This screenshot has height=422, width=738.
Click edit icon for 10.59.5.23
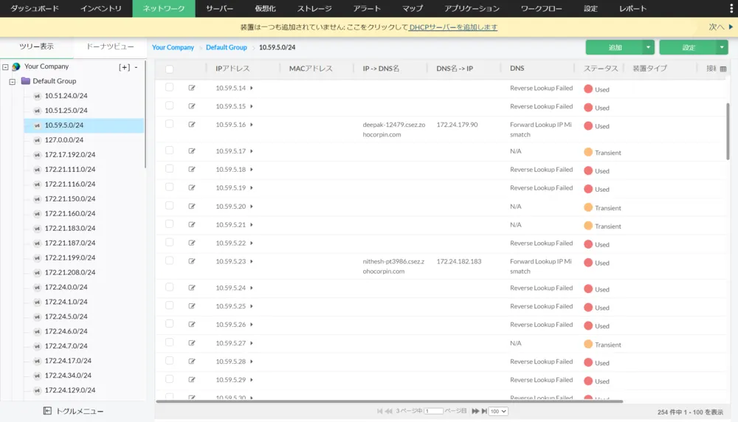[192, 260]
